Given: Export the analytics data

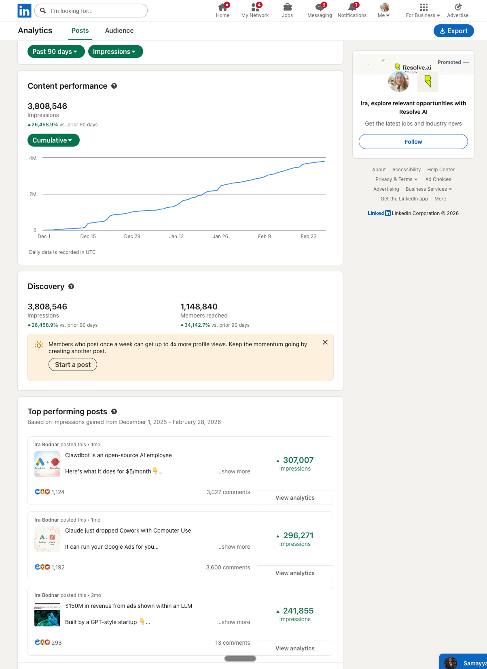Looking at the screenshot, I should click(x=453, y=31).
